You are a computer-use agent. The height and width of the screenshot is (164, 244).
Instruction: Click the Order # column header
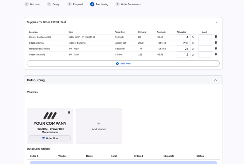pyautogui.click(x=34, y=156)
